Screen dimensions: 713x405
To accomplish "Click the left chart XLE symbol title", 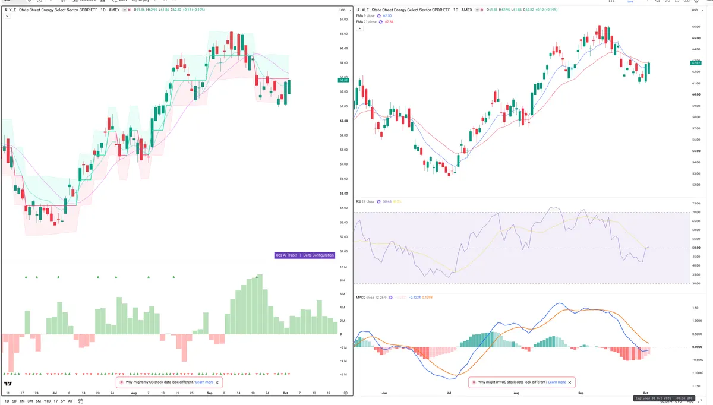I will [64, 10].
